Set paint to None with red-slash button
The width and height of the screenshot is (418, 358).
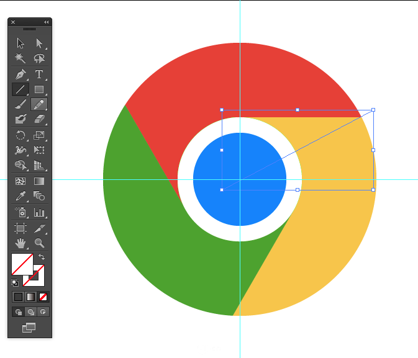coord(43,297)
